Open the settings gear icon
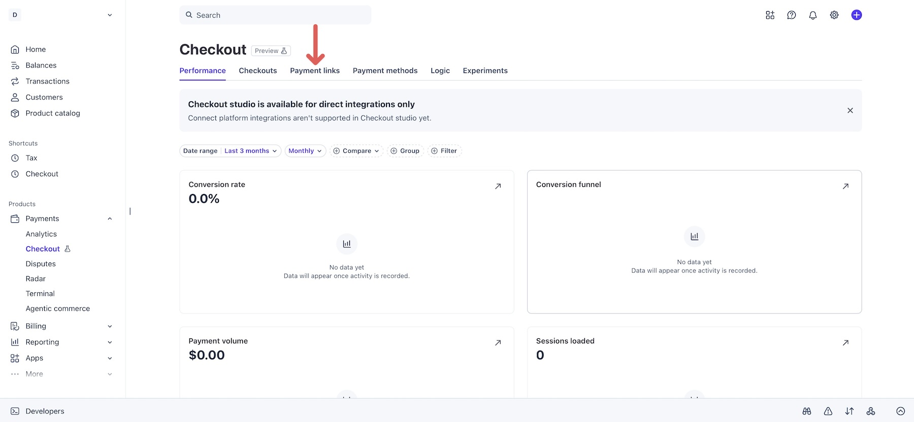 click(834, 15)
